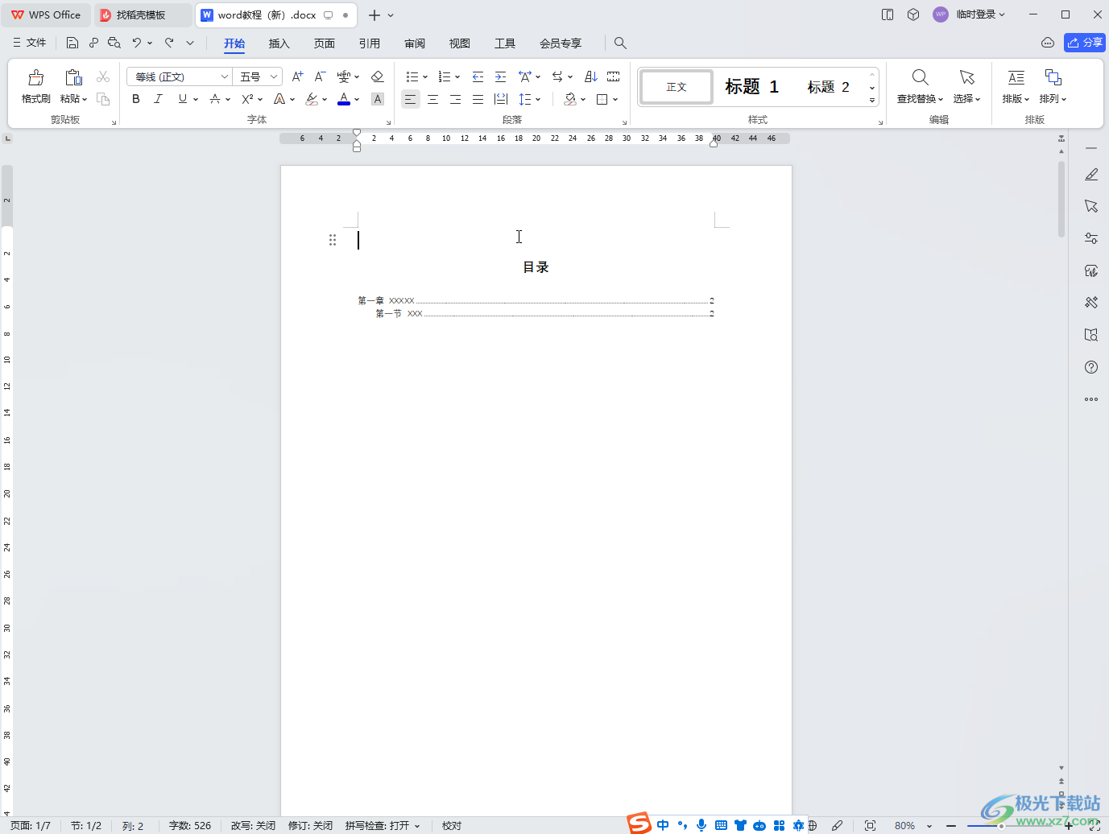The height and width of the screenshot is (834, 1109).
Task: Expand the numbered list dropdown arrow
Action: pos(457,77)
